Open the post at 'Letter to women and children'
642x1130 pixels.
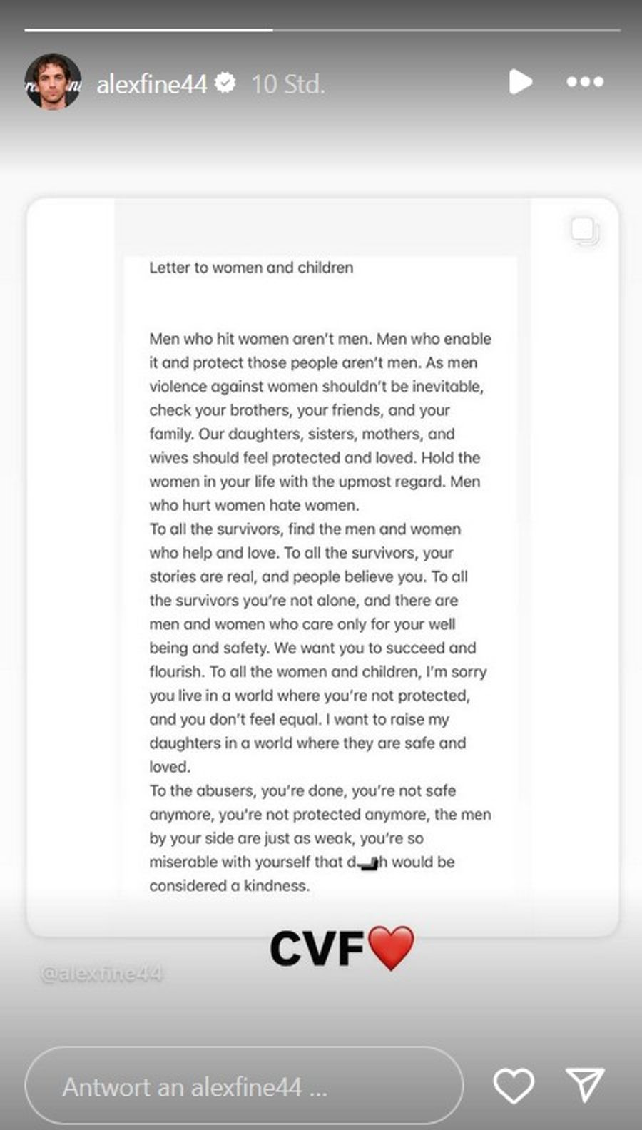point(251,268)
